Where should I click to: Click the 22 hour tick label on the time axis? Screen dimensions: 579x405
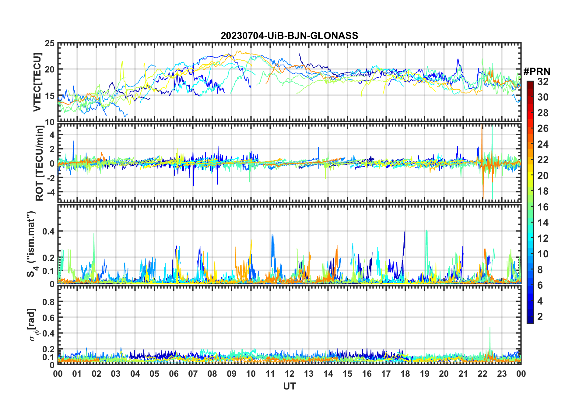482,374
